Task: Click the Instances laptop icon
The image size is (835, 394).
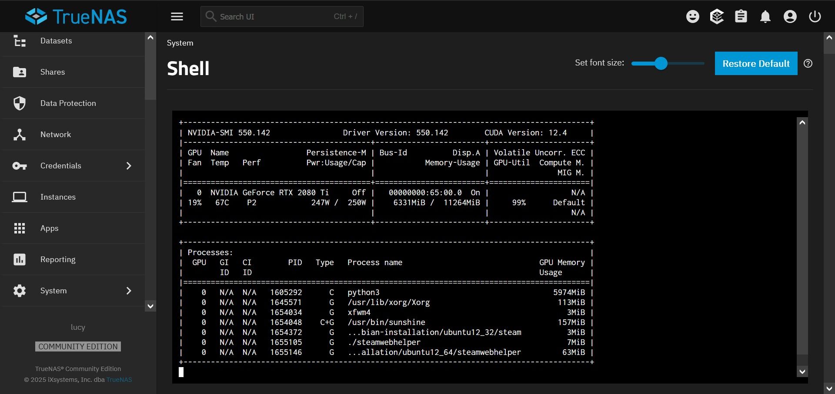Action: (20, 197)
